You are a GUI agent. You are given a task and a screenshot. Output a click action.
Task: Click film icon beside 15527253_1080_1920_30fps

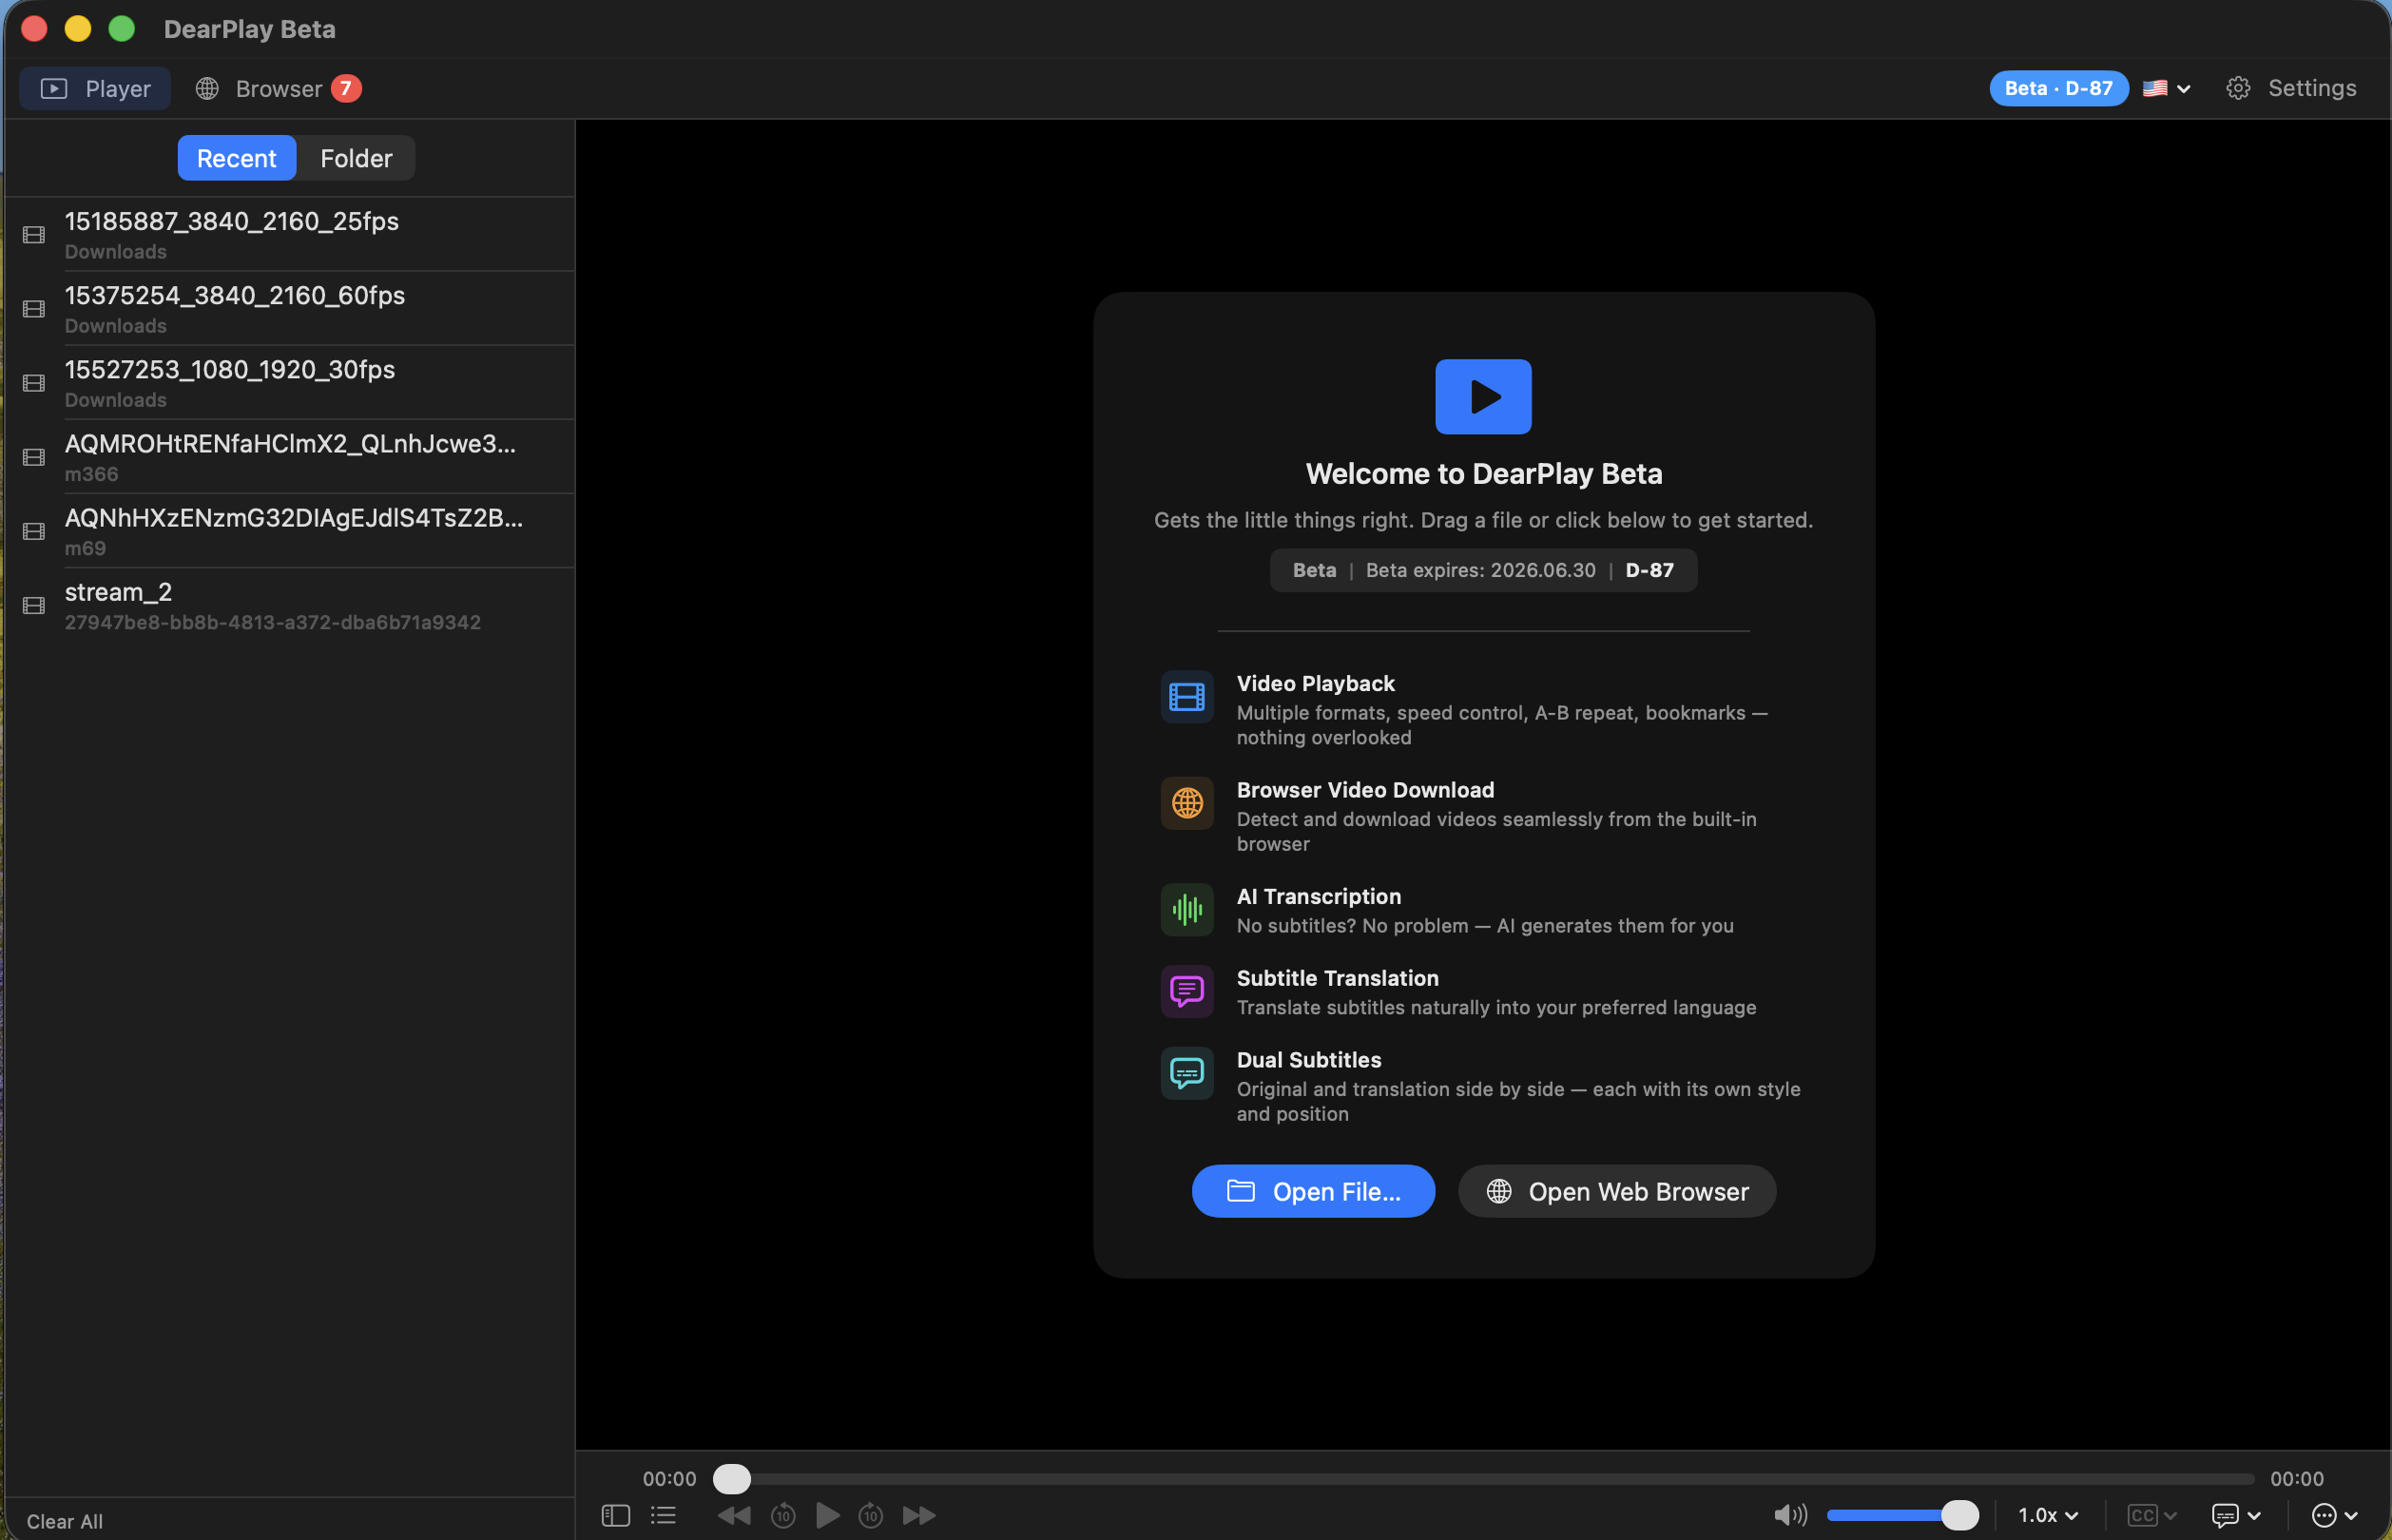[x=34, y=383]
